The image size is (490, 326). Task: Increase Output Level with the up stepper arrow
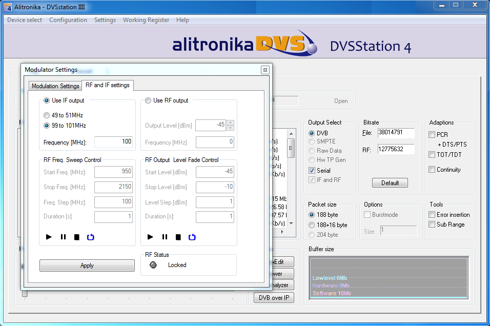[x=230, y=122]
